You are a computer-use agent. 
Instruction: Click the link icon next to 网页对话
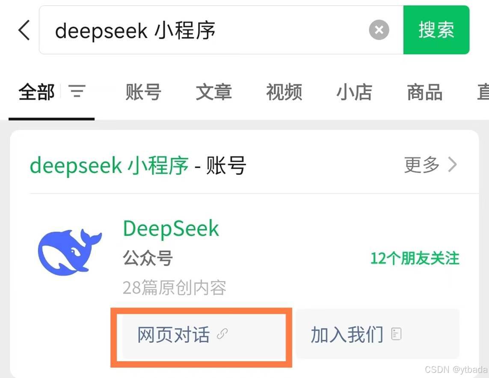click(222, 333)
